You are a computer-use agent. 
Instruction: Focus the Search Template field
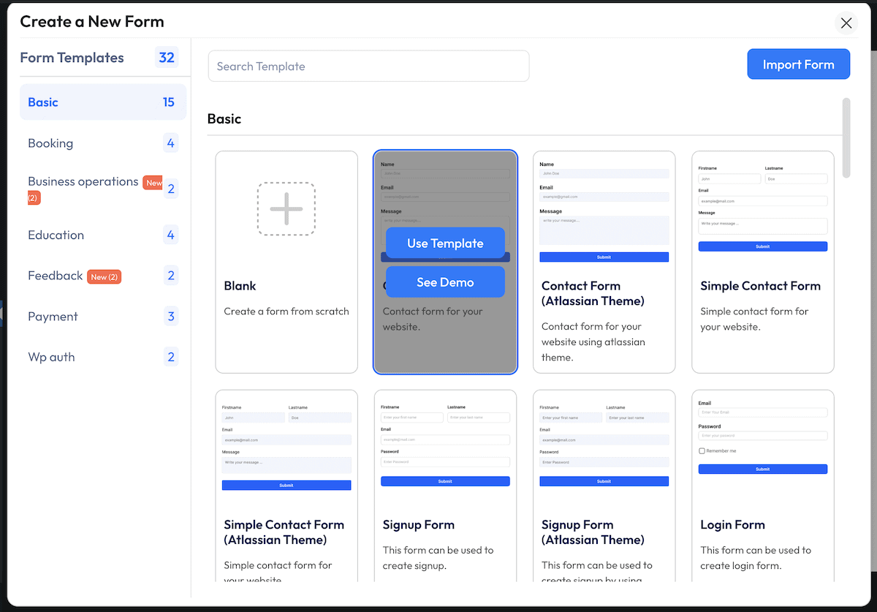(368, 66)
